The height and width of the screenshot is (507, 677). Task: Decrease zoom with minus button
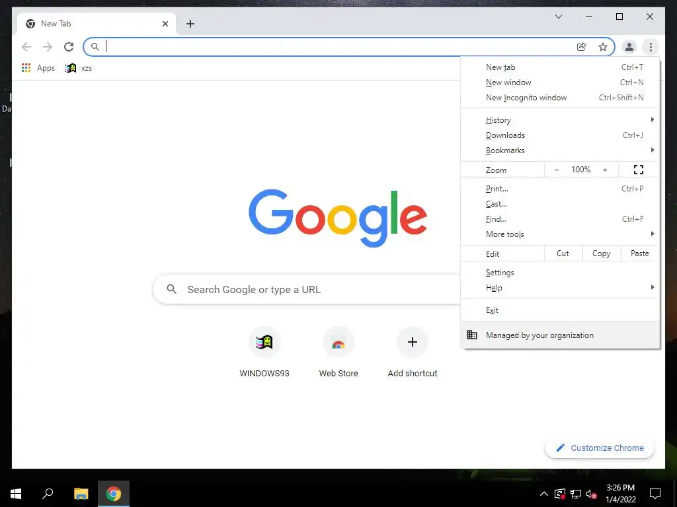[557, 170]
